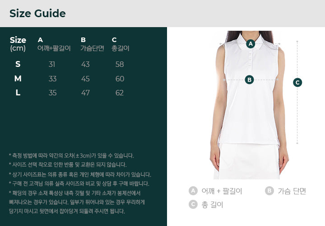The image size is (325, 226).
Task: Click the green C marker beside the shirt
Action: tap(297, 82)
